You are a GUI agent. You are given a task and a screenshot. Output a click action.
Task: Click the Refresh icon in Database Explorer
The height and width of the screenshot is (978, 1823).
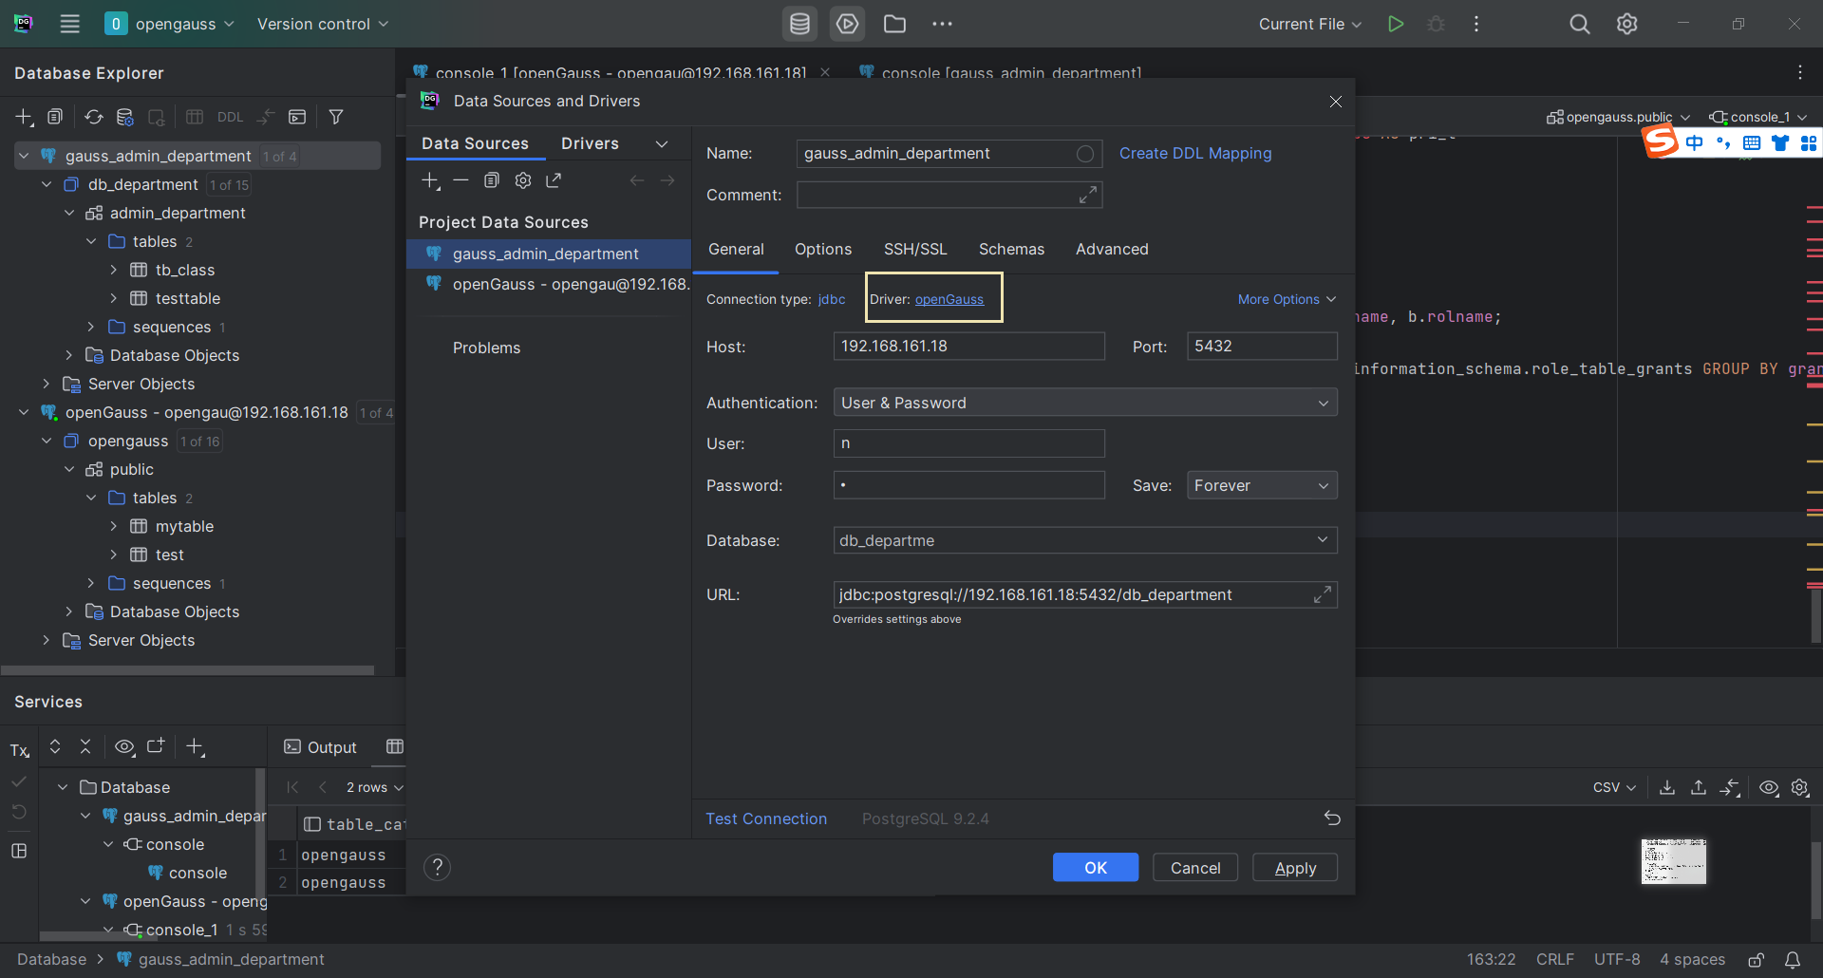pos(93,117)
